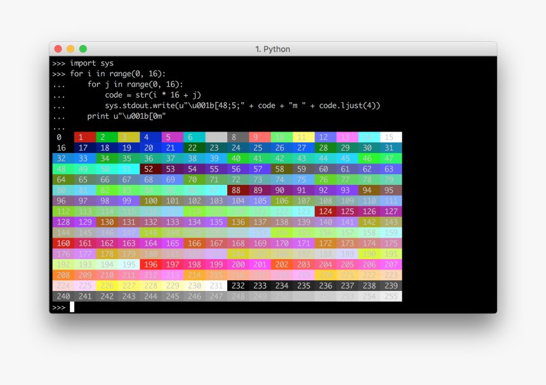
Task: Click the '1. Python' window title
Action: pos(272,49)
